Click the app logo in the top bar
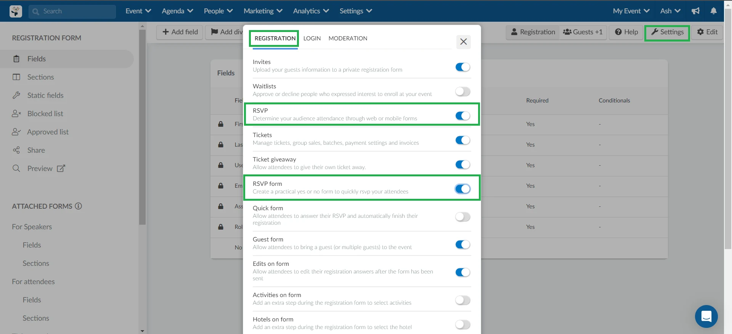Viewport: 732px width, 334px height. point(16,11)
